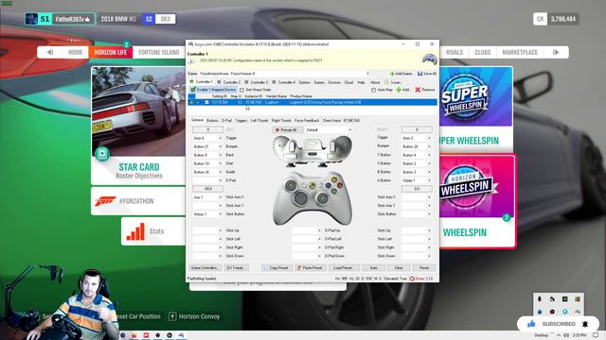Image resolution: width=606 pixels, height=340 pixels.
Task: Click the Product Name column header
Action: [301, 96]
